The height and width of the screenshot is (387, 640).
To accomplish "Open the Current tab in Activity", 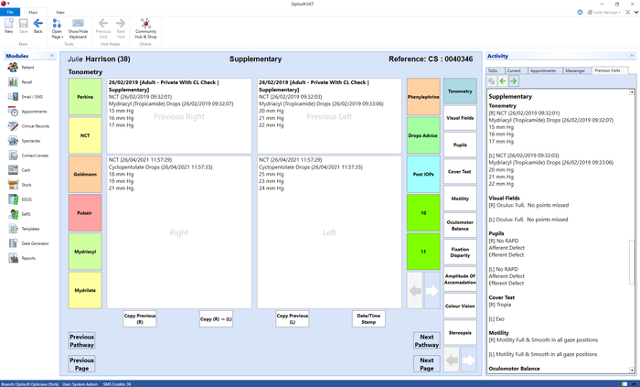I will [514, 70].
